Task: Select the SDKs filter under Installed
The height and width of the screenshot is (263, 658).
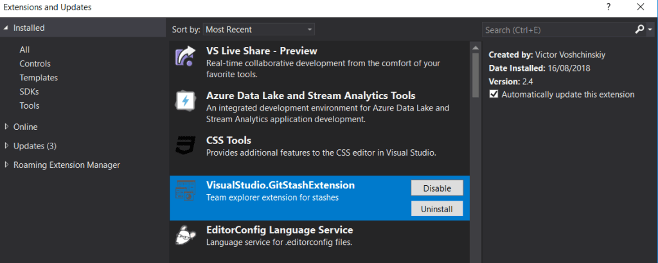Action: tap(30, 91)
